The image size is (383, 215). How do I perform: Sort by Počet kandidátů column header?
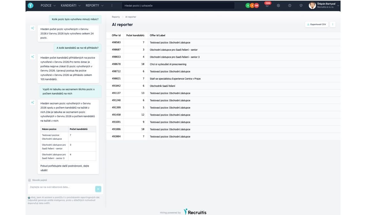(x=135, y=35)
